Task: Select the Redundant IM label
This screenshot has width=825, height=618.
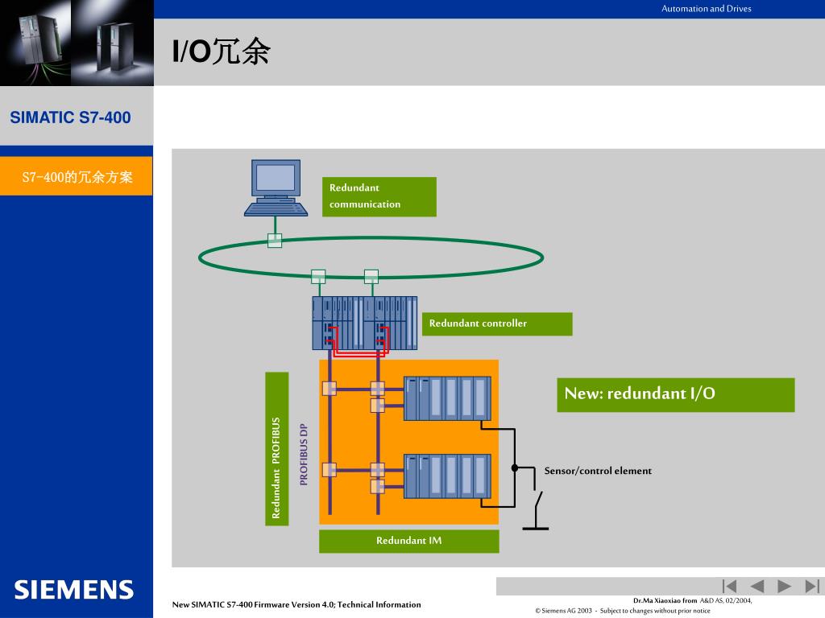Action: click(408, 541)
